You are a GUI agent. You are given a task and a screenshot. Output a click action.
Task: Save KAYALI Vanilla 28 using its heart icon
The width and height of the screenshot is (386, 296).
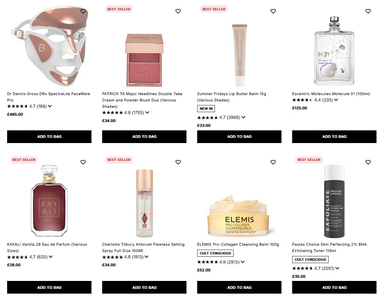pyautogui.click(x=83, y=162)
